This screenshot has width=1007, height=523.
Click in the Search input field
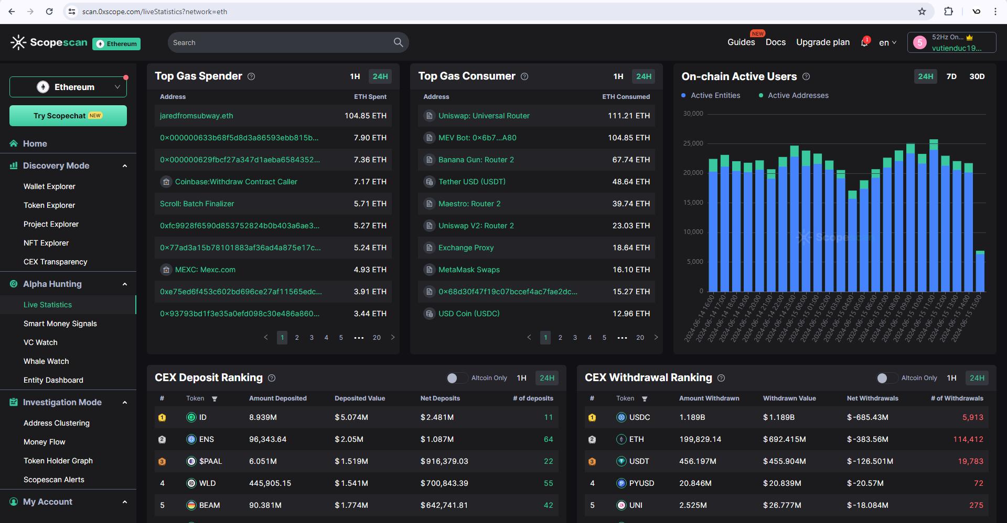[281, 42]
